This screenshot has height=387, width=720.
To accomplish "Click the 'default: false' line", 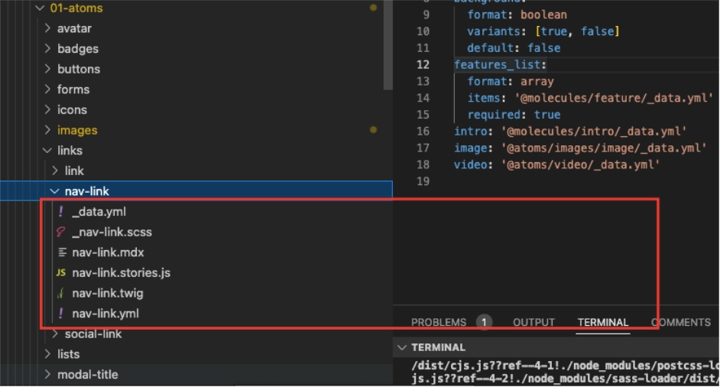I will 514,47.
